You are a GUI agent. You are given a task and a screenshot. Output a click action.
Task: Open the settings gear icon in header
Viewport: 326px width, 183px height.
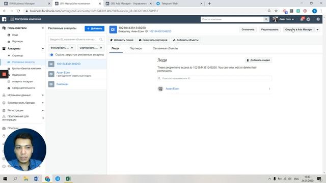308,19
